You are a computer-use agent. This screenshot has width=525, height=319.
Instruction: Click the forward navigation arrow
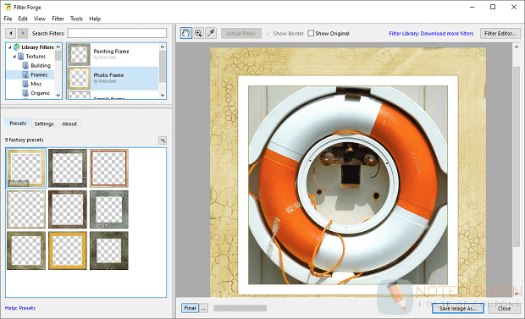tap(22, 33)
